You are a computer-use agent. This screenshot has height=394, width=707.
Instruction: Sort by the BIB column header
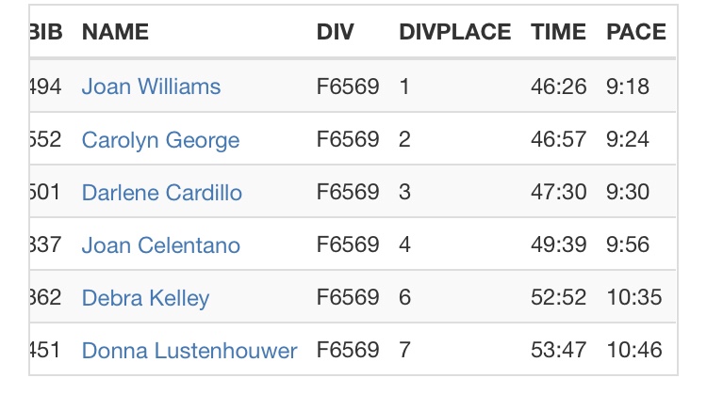45,32
